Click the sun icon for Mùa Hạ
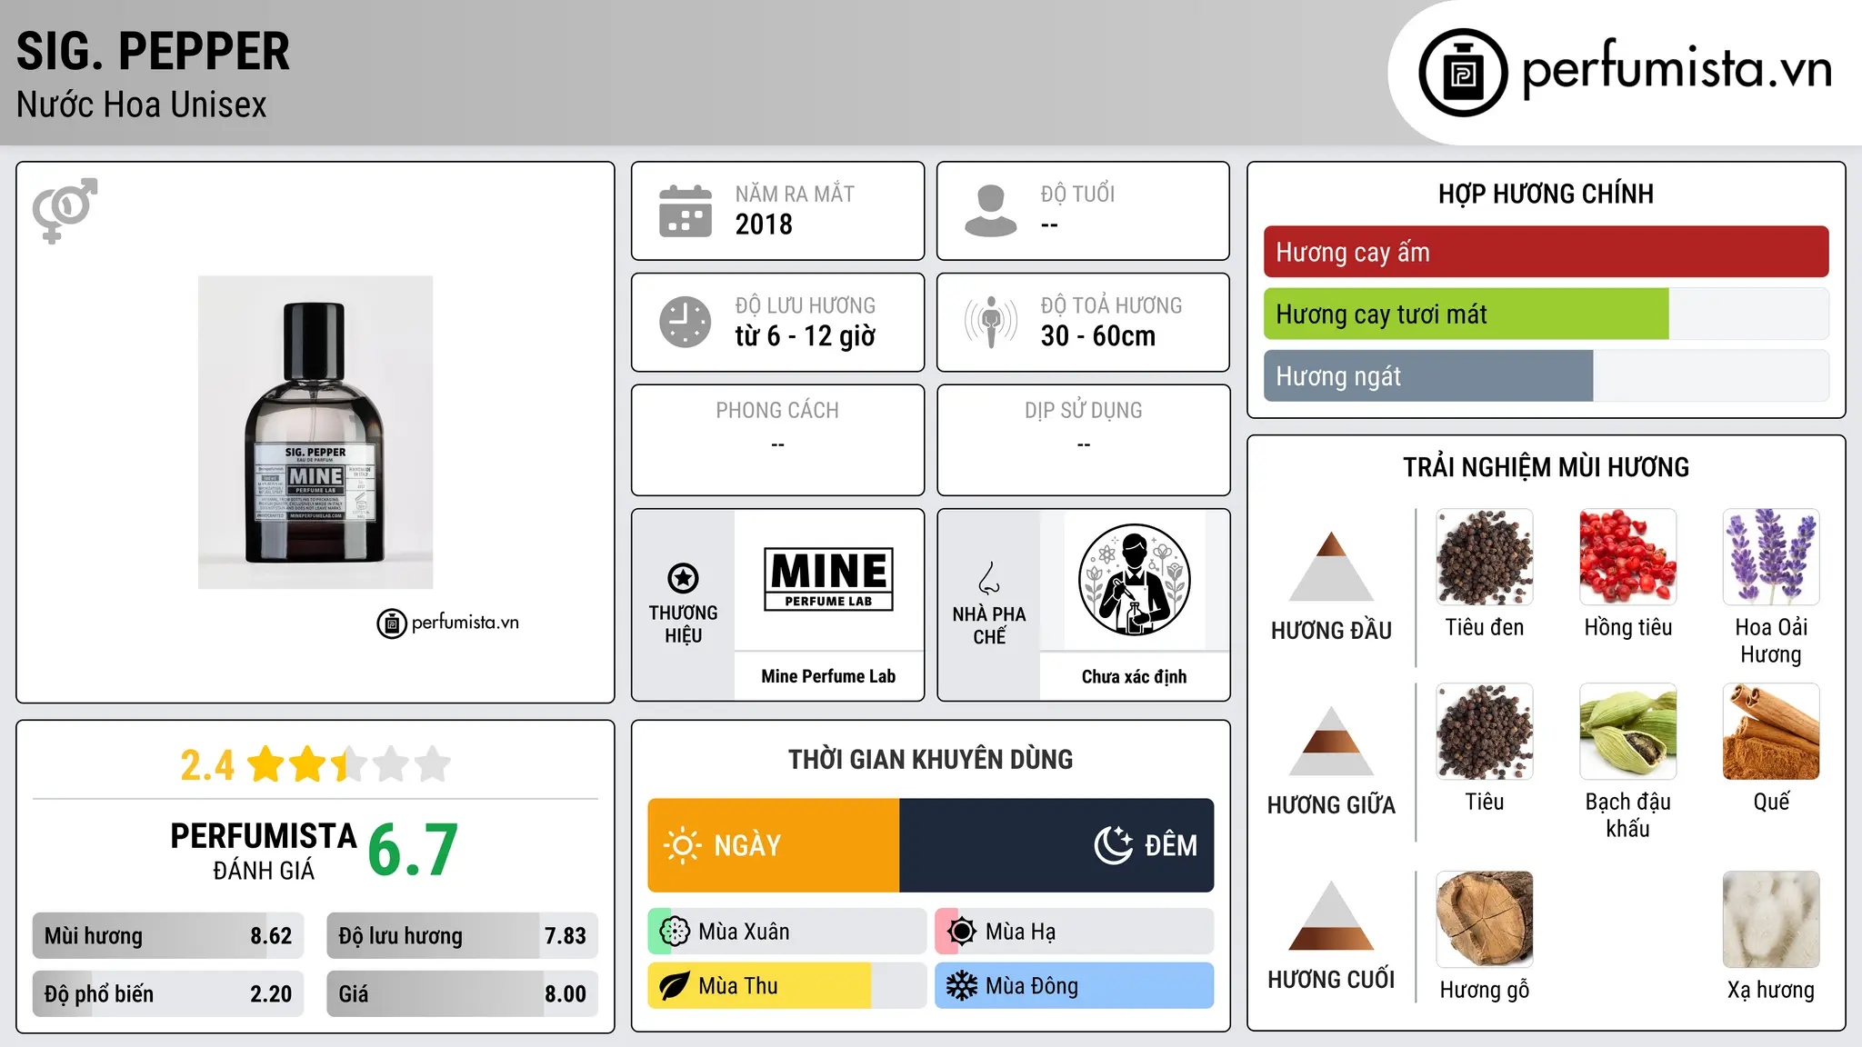The height and width of the screenshot is (1047, 1862). pos(962,932)
